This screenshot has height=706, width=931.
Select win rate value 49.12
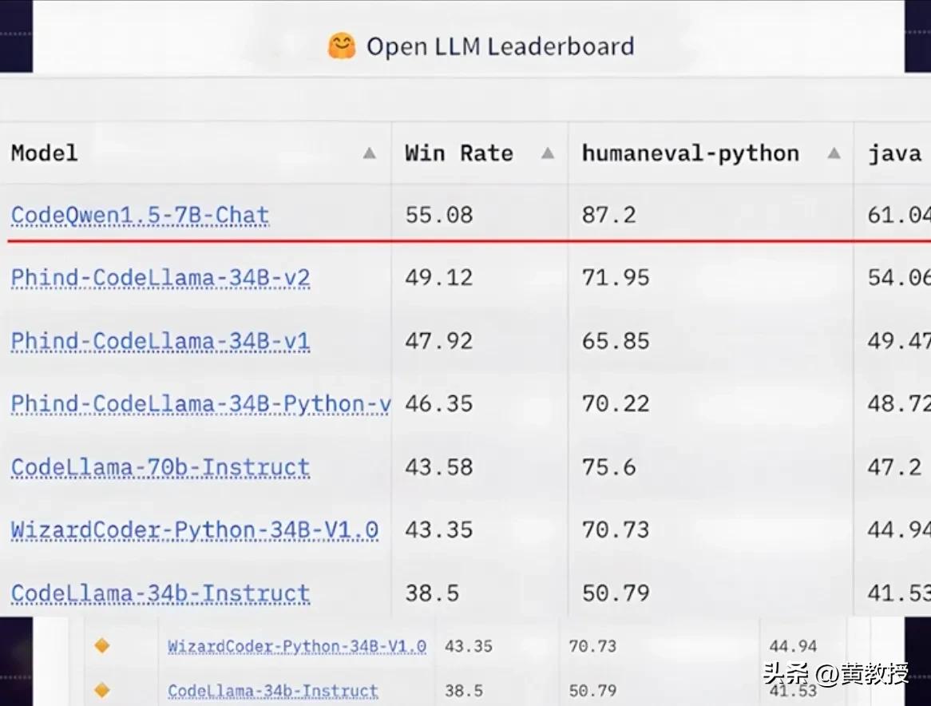click(x=439, y=278)
